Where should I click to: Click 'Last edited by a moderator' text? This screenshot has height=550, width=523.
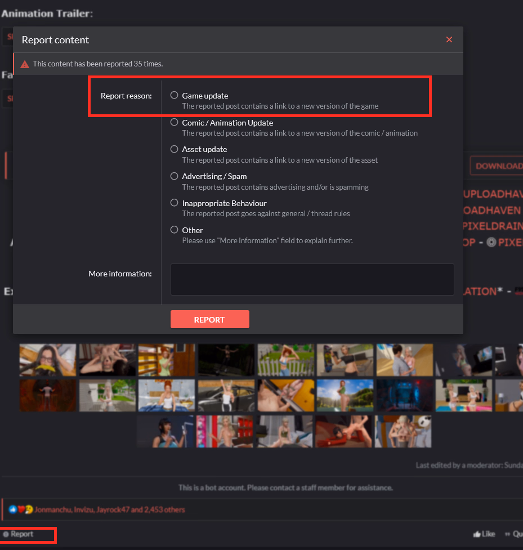(x=470, y=465)
